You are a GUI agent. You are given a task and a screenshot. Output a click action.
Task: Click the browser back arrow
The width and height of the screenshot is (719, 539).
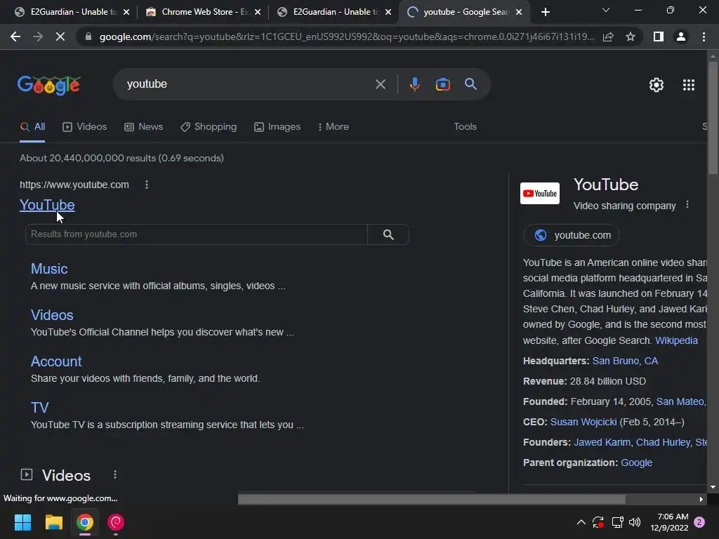[x=15, y=36]
